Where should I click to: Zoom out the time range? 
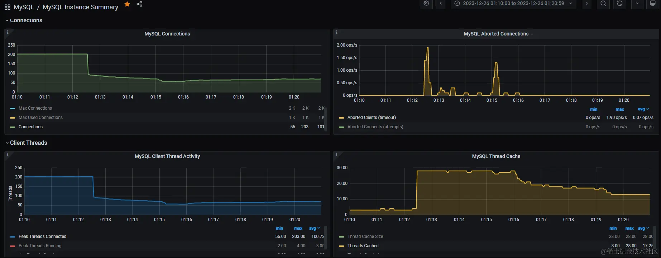(603, 4)
